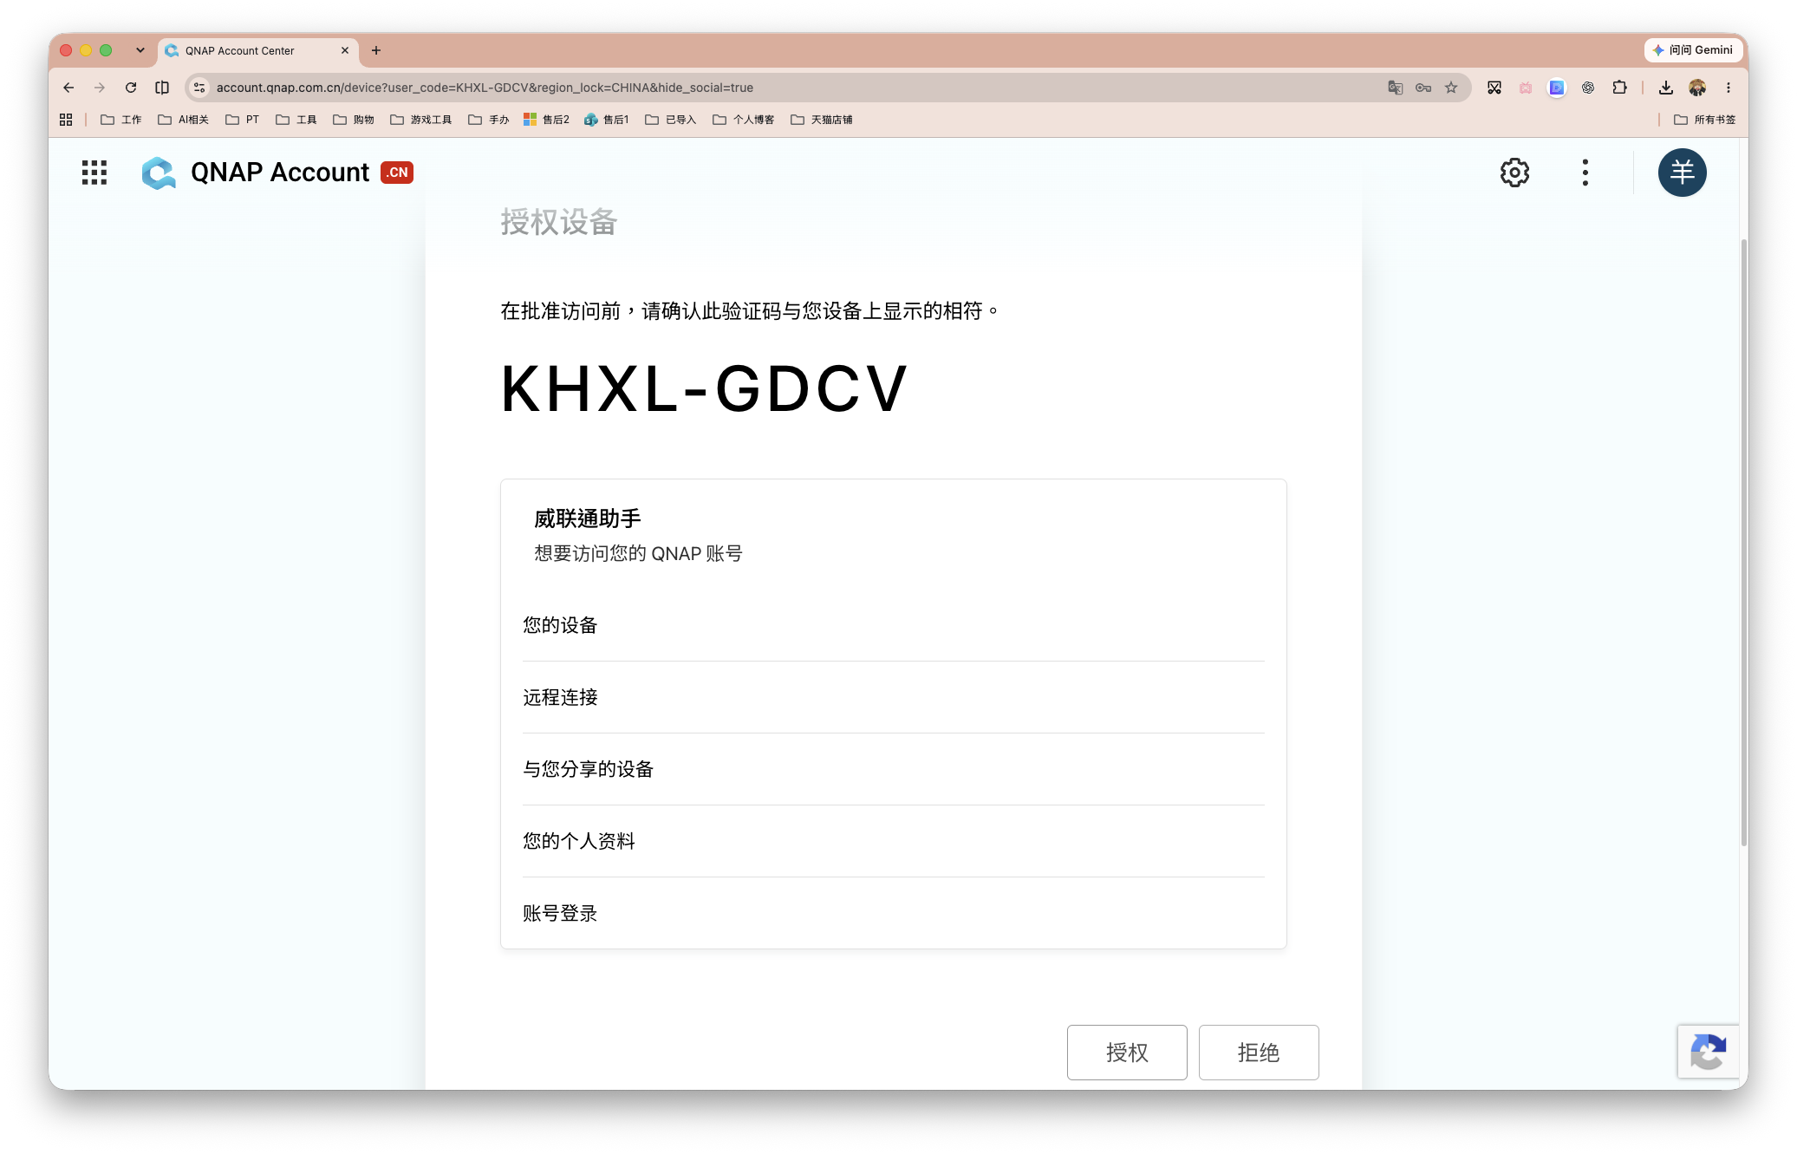Image resolution: width=1797 pixels, height=1154 pixels.
Task: Open the PT bookmark folder
Action: (x=242, y=120)
